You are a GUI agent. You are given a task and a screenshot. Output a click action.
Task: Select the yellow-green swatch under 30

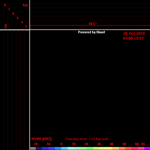[96, 148]
